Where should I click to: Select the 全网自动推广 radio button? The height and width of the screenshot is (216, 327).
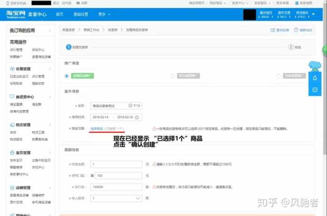pos(67,76)
